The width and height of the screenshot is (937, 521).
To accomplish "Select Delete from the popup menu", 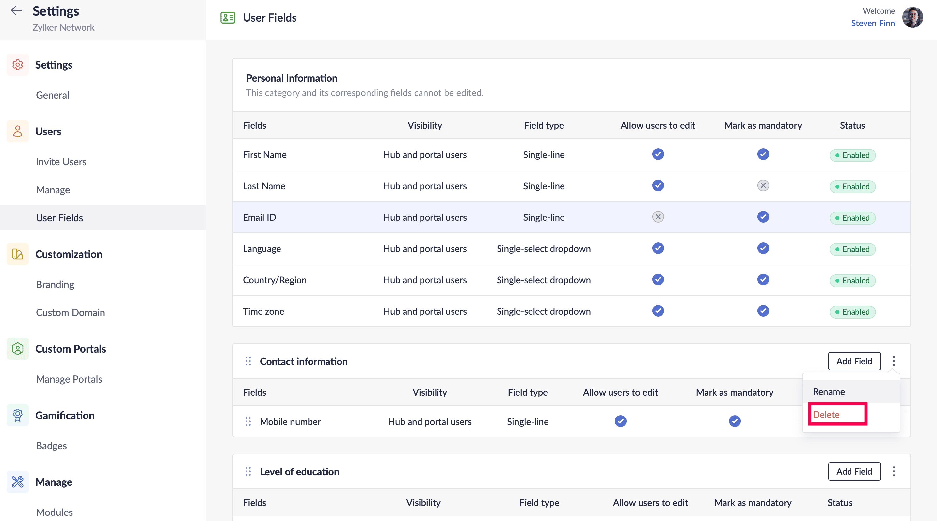I will click(826, 415).
